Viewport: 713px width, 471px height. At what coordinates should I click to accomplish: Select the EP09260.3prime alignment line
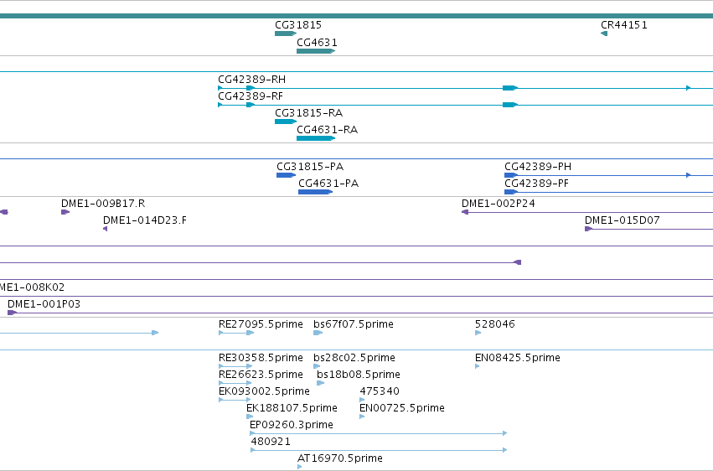[379, 433]
